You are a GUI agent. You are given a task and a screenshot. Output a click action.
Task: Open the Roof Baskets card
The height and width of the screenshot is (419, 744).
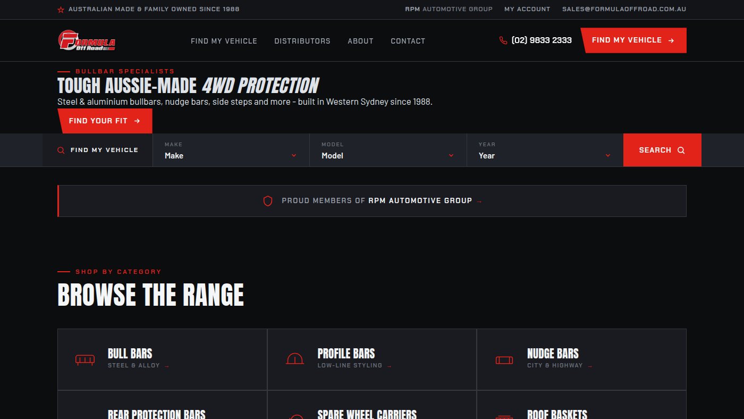pyautogui.click(x=581, y=405)
